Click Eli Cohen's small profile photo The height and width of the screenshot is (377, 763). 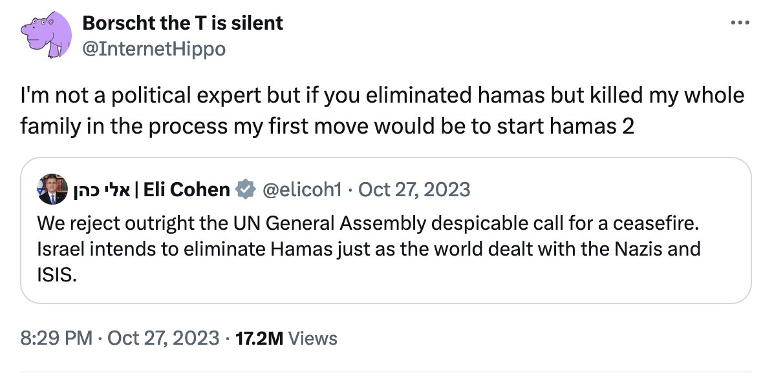52,189
